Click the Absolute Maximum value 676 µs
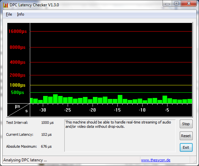The image size is (199, 166). pos(46,146)
